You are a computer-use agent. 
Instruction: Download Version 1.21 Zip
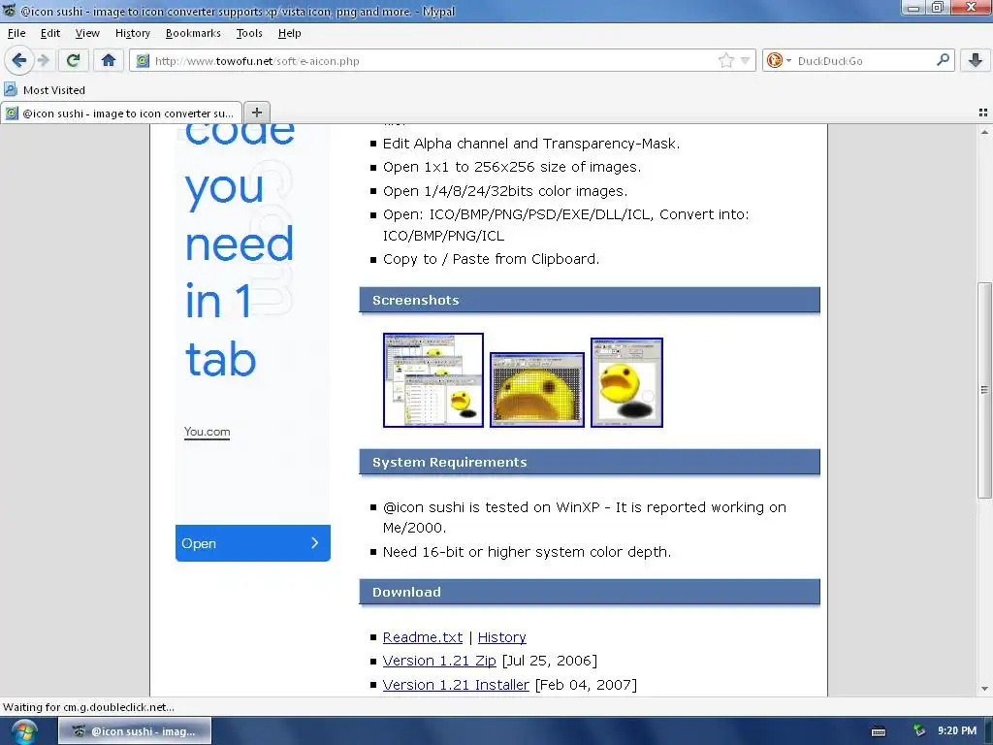439,661
